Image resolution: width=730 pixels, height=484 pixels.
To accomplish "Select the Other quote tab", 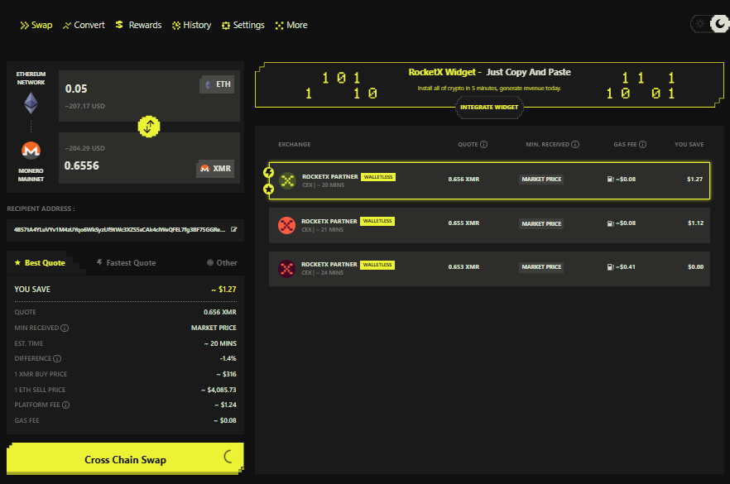I will 221,263.
